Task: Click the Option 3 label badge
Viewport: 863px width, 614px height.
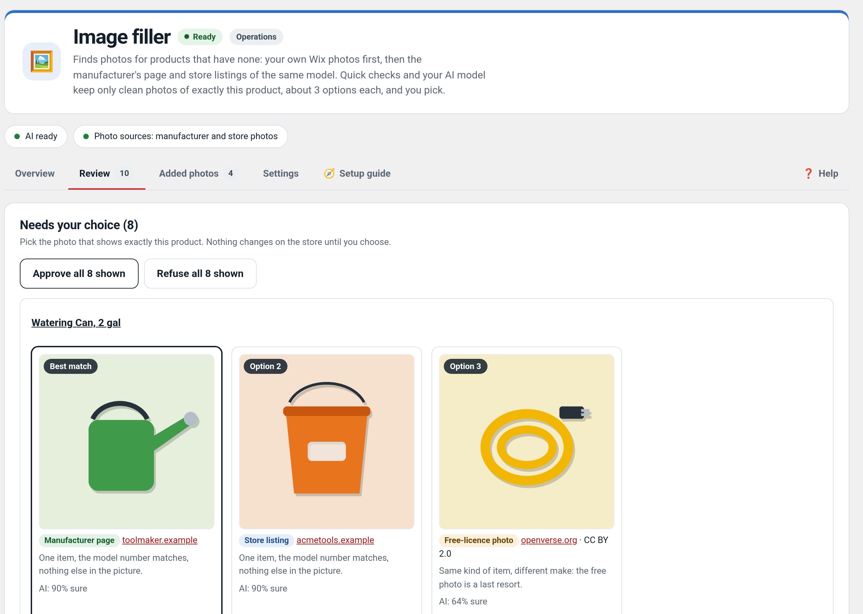Action: pyautogui.click(x=465, y=366)
